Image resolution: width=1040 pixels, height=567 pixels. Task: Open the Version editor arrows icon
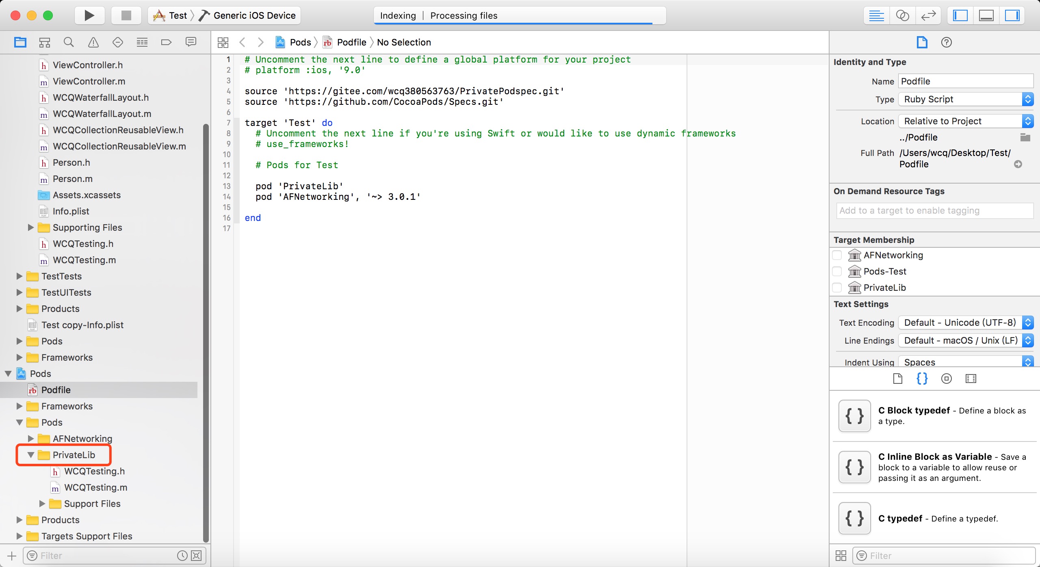click(928, 15)
